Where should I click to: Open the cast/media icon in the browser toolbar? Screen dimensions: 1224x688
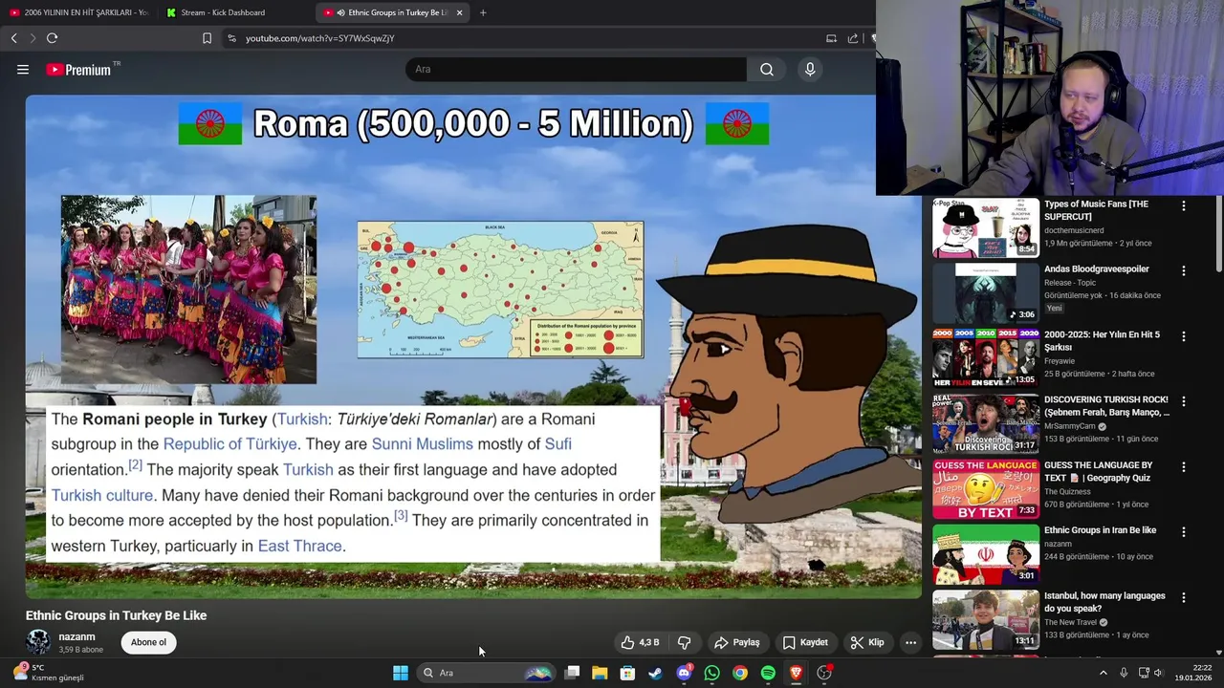pyautogui.click(x=831, y=38)
